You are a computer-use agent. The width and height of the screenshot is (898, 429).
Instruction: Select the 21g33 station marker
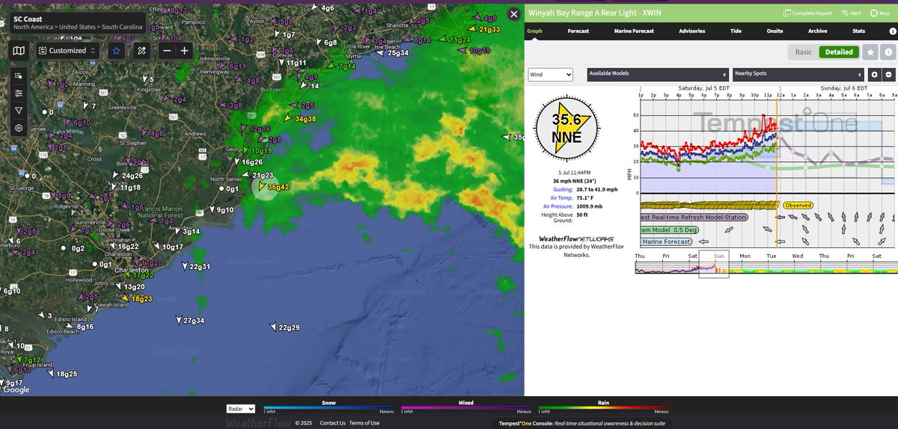point(484,29)
